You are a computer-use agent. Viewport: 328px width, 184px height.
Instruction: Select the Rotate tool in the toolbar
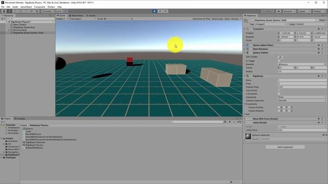click(15, 11)
